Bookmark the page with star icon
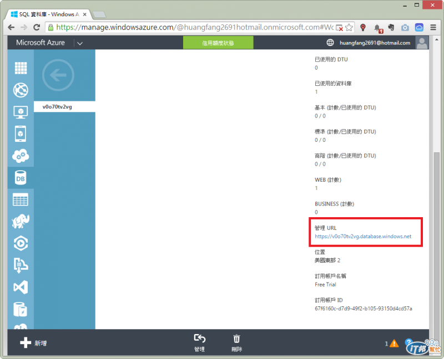The height and width of the screenshot is (359, 444). pos(349,27)
